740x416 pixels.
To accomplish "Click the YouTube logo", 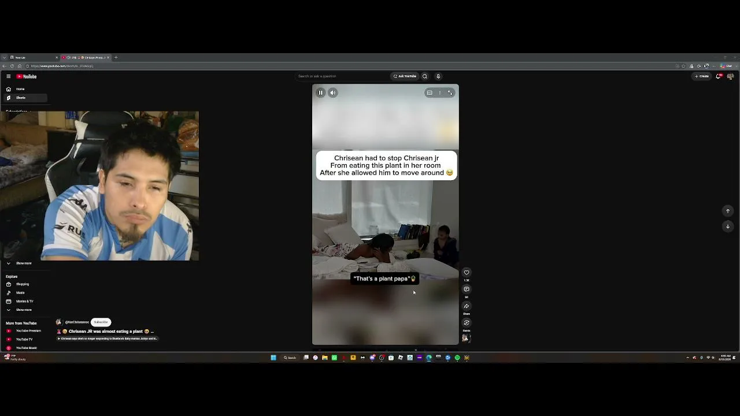I will pyautogui.click(x=27, y=76).
